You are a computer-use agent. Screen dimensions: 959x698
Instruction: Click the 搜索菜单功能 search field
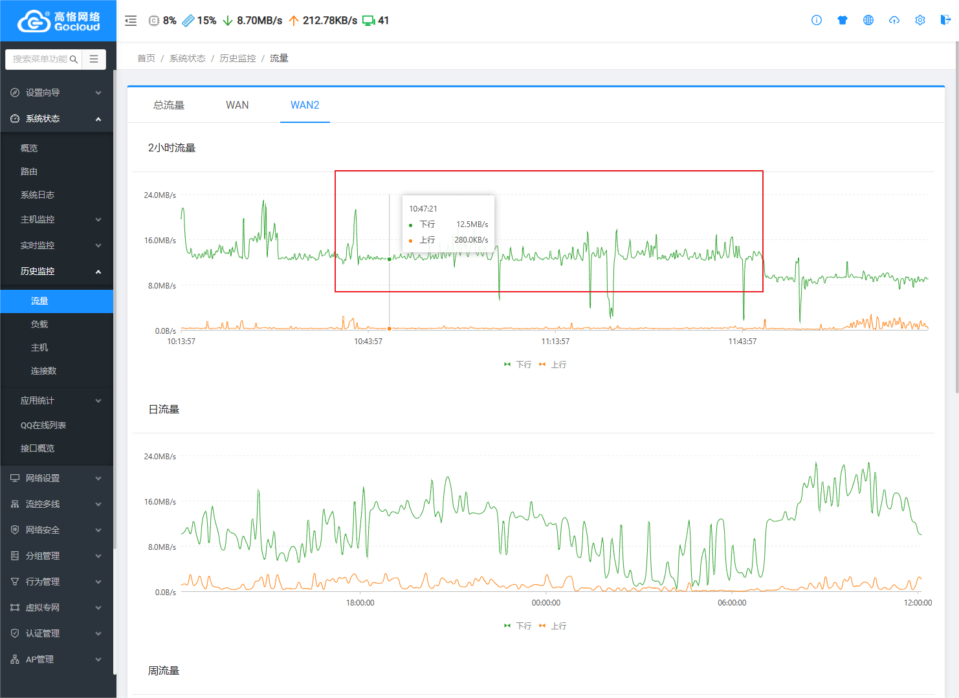[40, 59]
